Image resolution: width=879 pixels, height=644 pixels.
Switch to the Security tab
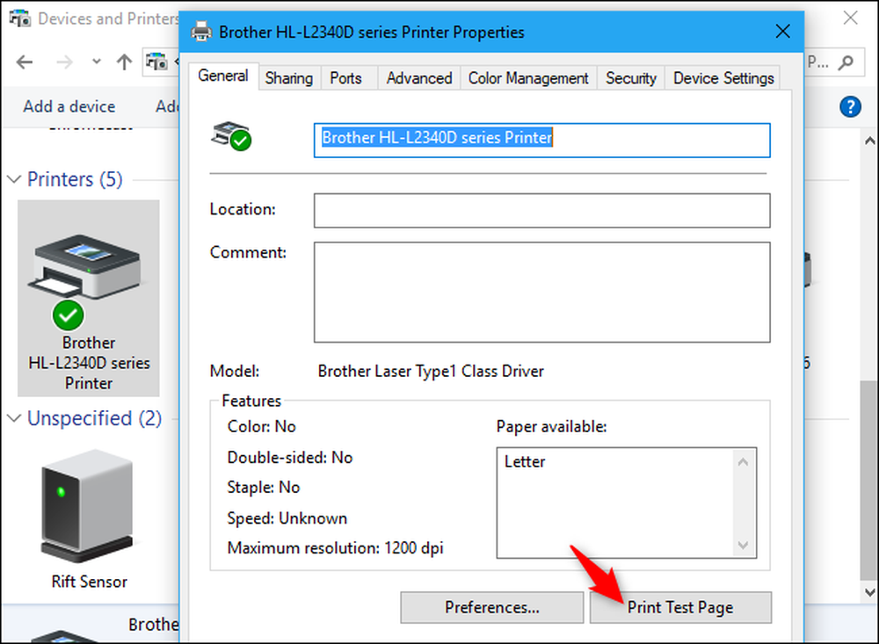point(631,78)
